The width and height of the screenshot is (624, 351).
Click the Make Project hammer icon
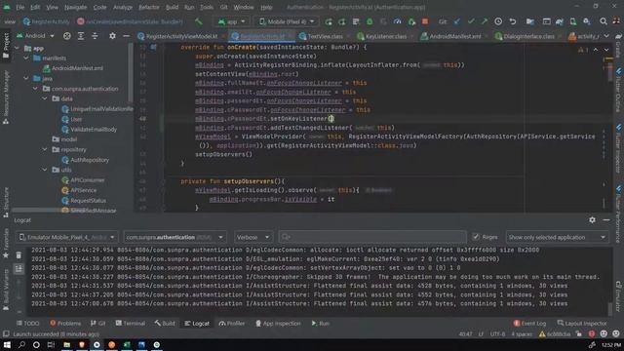(198, 21)
